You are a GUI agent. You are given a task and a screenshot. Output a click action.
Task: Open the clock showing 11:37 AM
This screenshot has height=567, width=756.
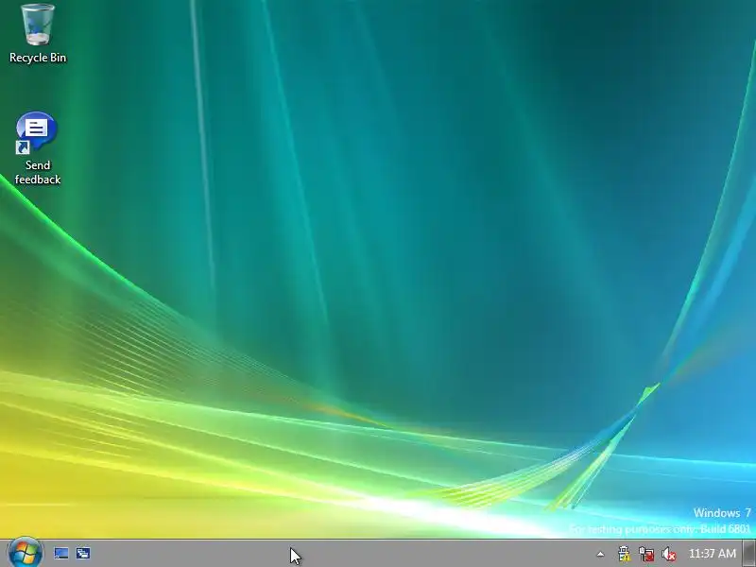(x=713, y=554)
